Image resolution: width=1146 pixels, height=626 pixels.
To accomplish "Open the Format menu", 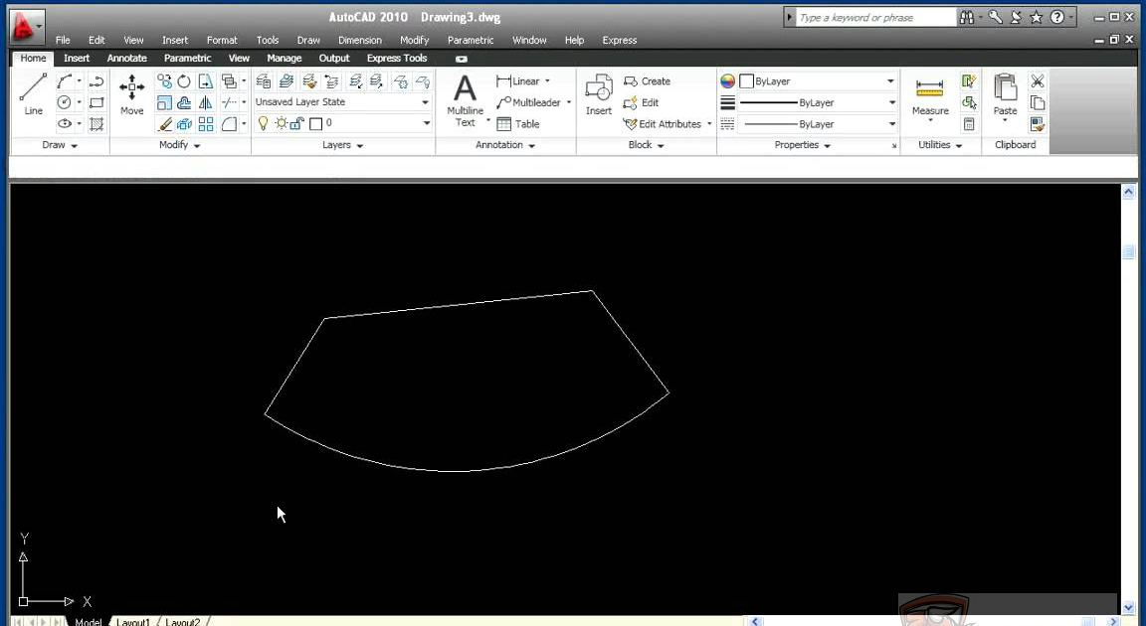I will (222, 40).
